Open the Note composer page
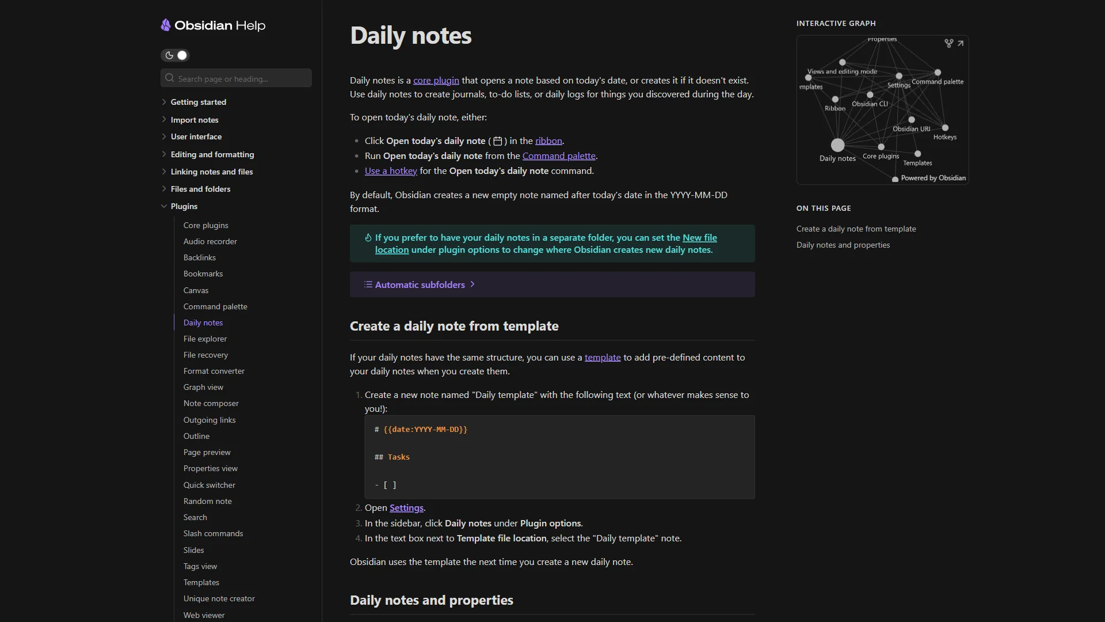Screen dimensions: 1105x622 (x=211, y=403)
